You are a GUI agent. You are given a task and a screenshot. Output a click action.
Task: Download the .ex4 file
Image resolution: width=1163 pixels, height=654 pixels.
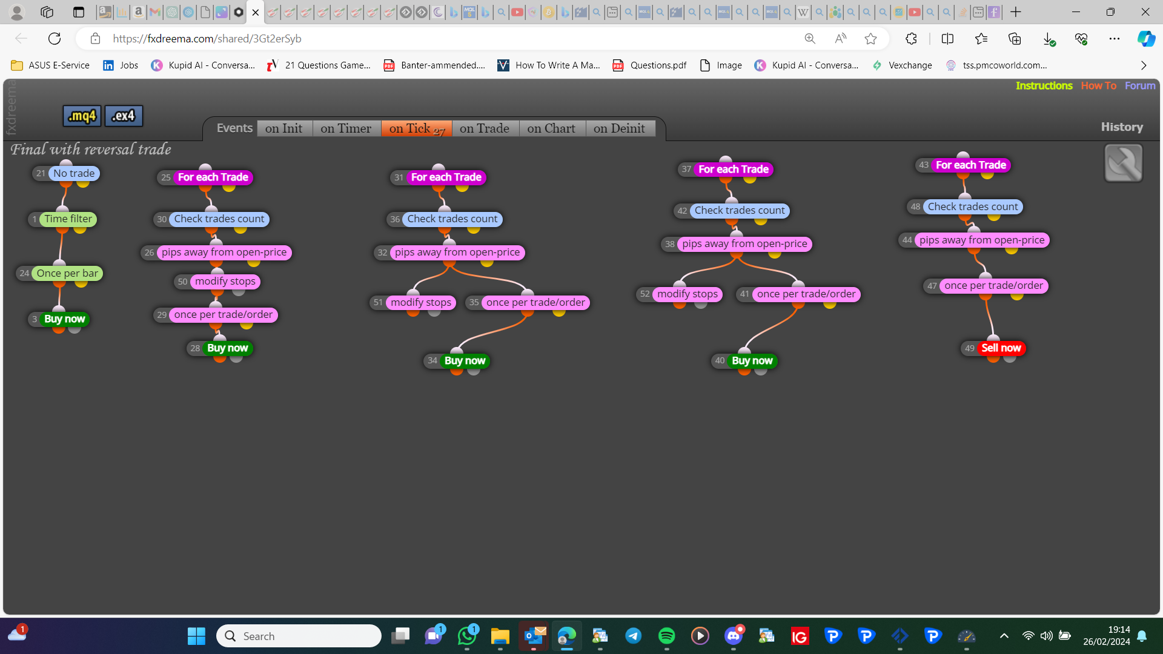(124, 116)
